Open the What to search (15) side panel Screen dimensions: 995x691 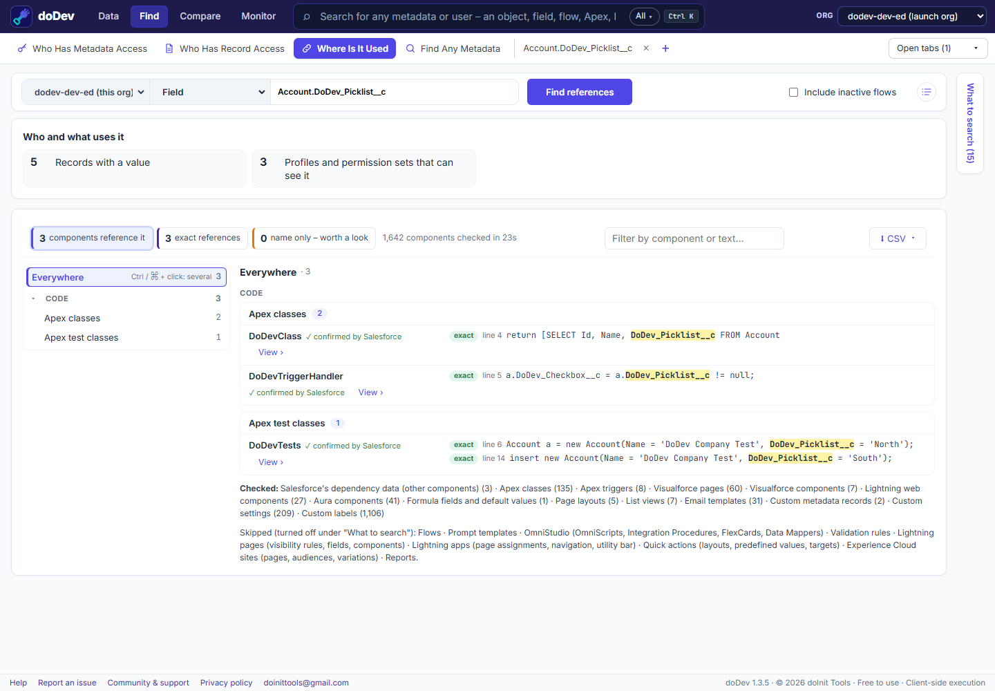coord(970,124)
